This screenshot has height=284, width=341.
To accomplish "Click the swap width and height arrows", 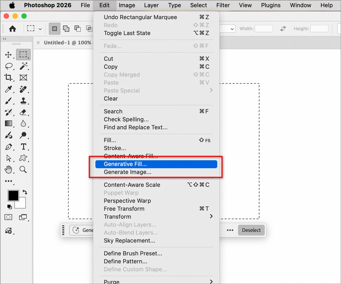I will pos(283,28).
